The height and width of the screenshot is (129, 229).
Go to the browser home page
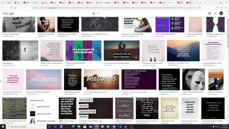[x=16, y=8]
